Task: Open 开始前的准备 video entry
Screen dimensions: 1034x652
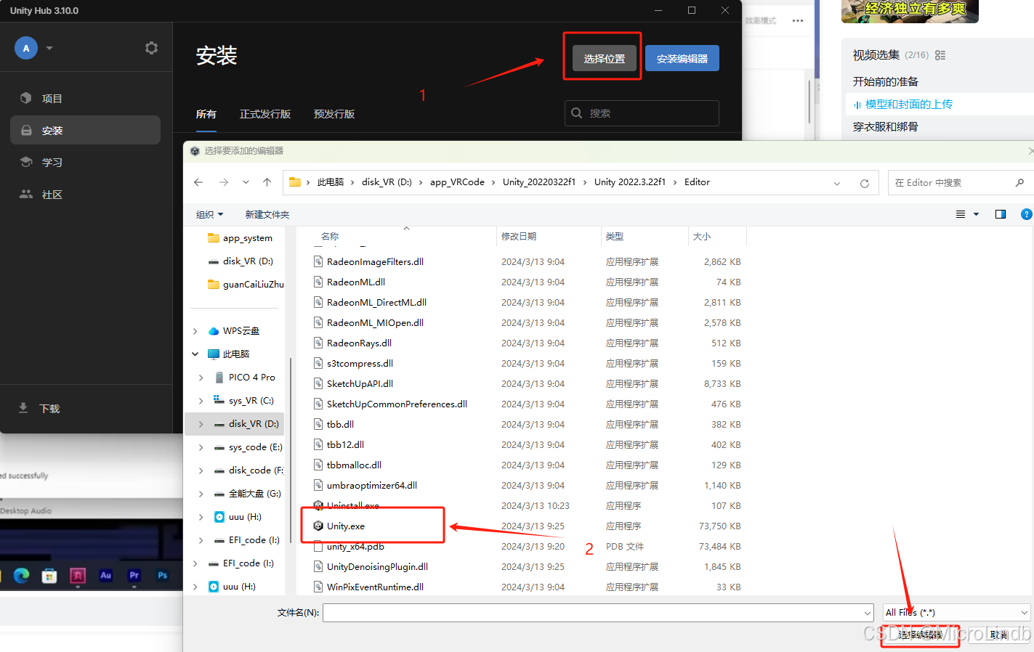Action: click(x=885, y=81)
